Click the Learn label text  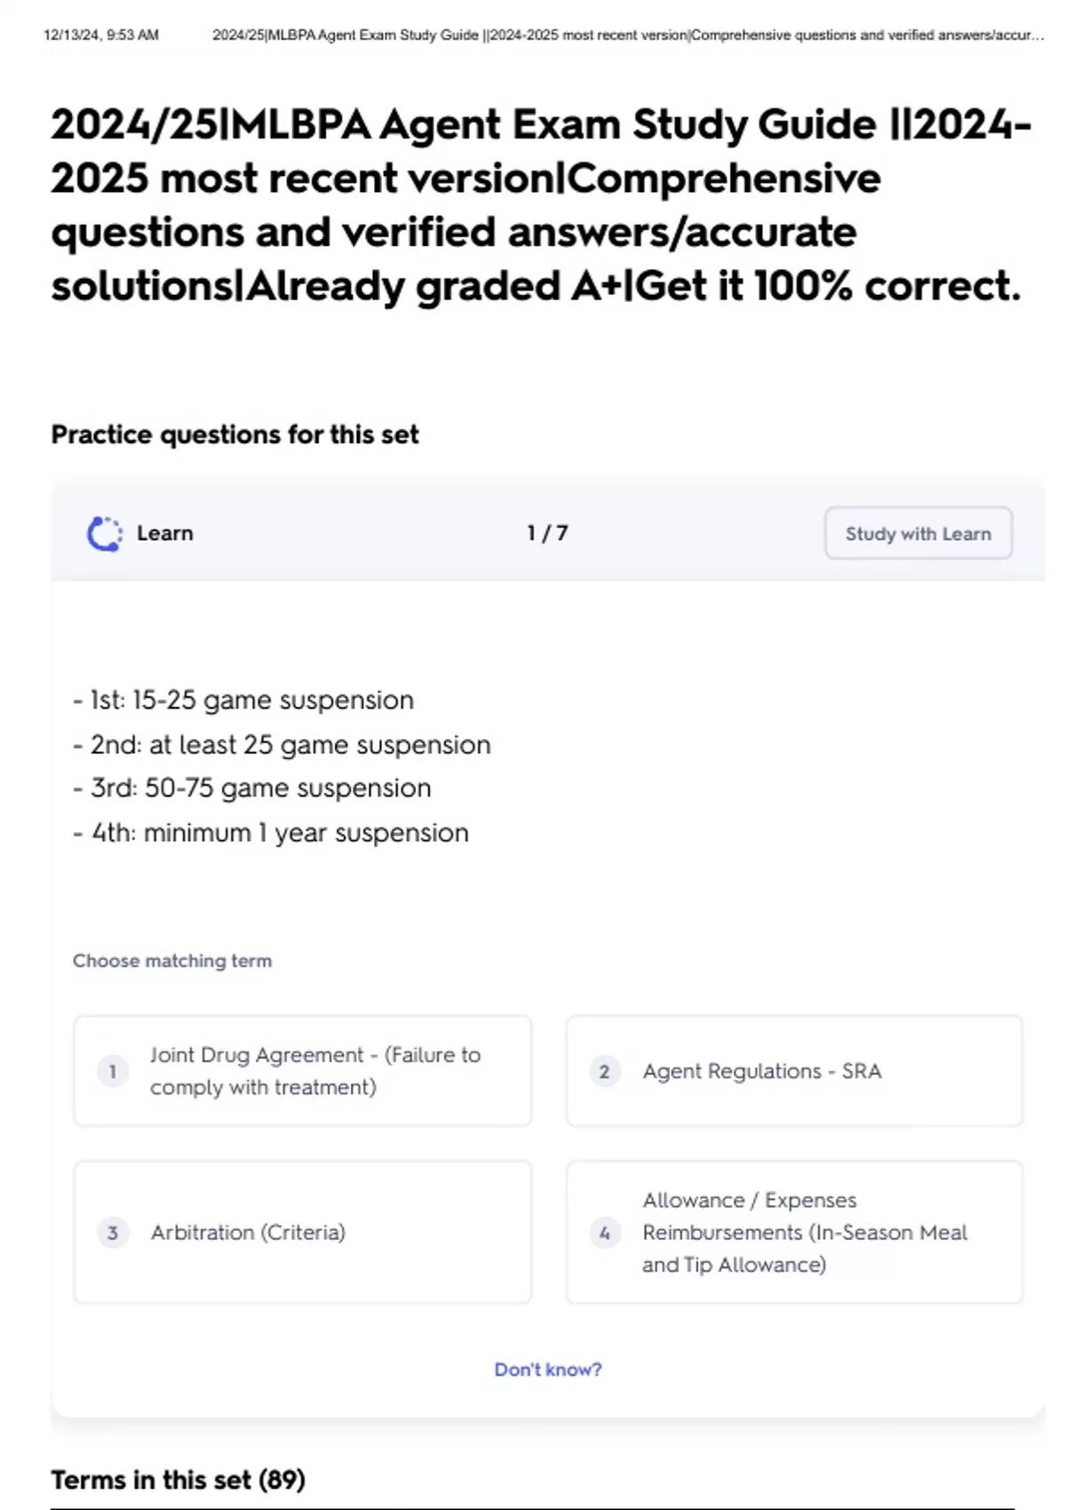pyautogui.click(x=165, y=533)
